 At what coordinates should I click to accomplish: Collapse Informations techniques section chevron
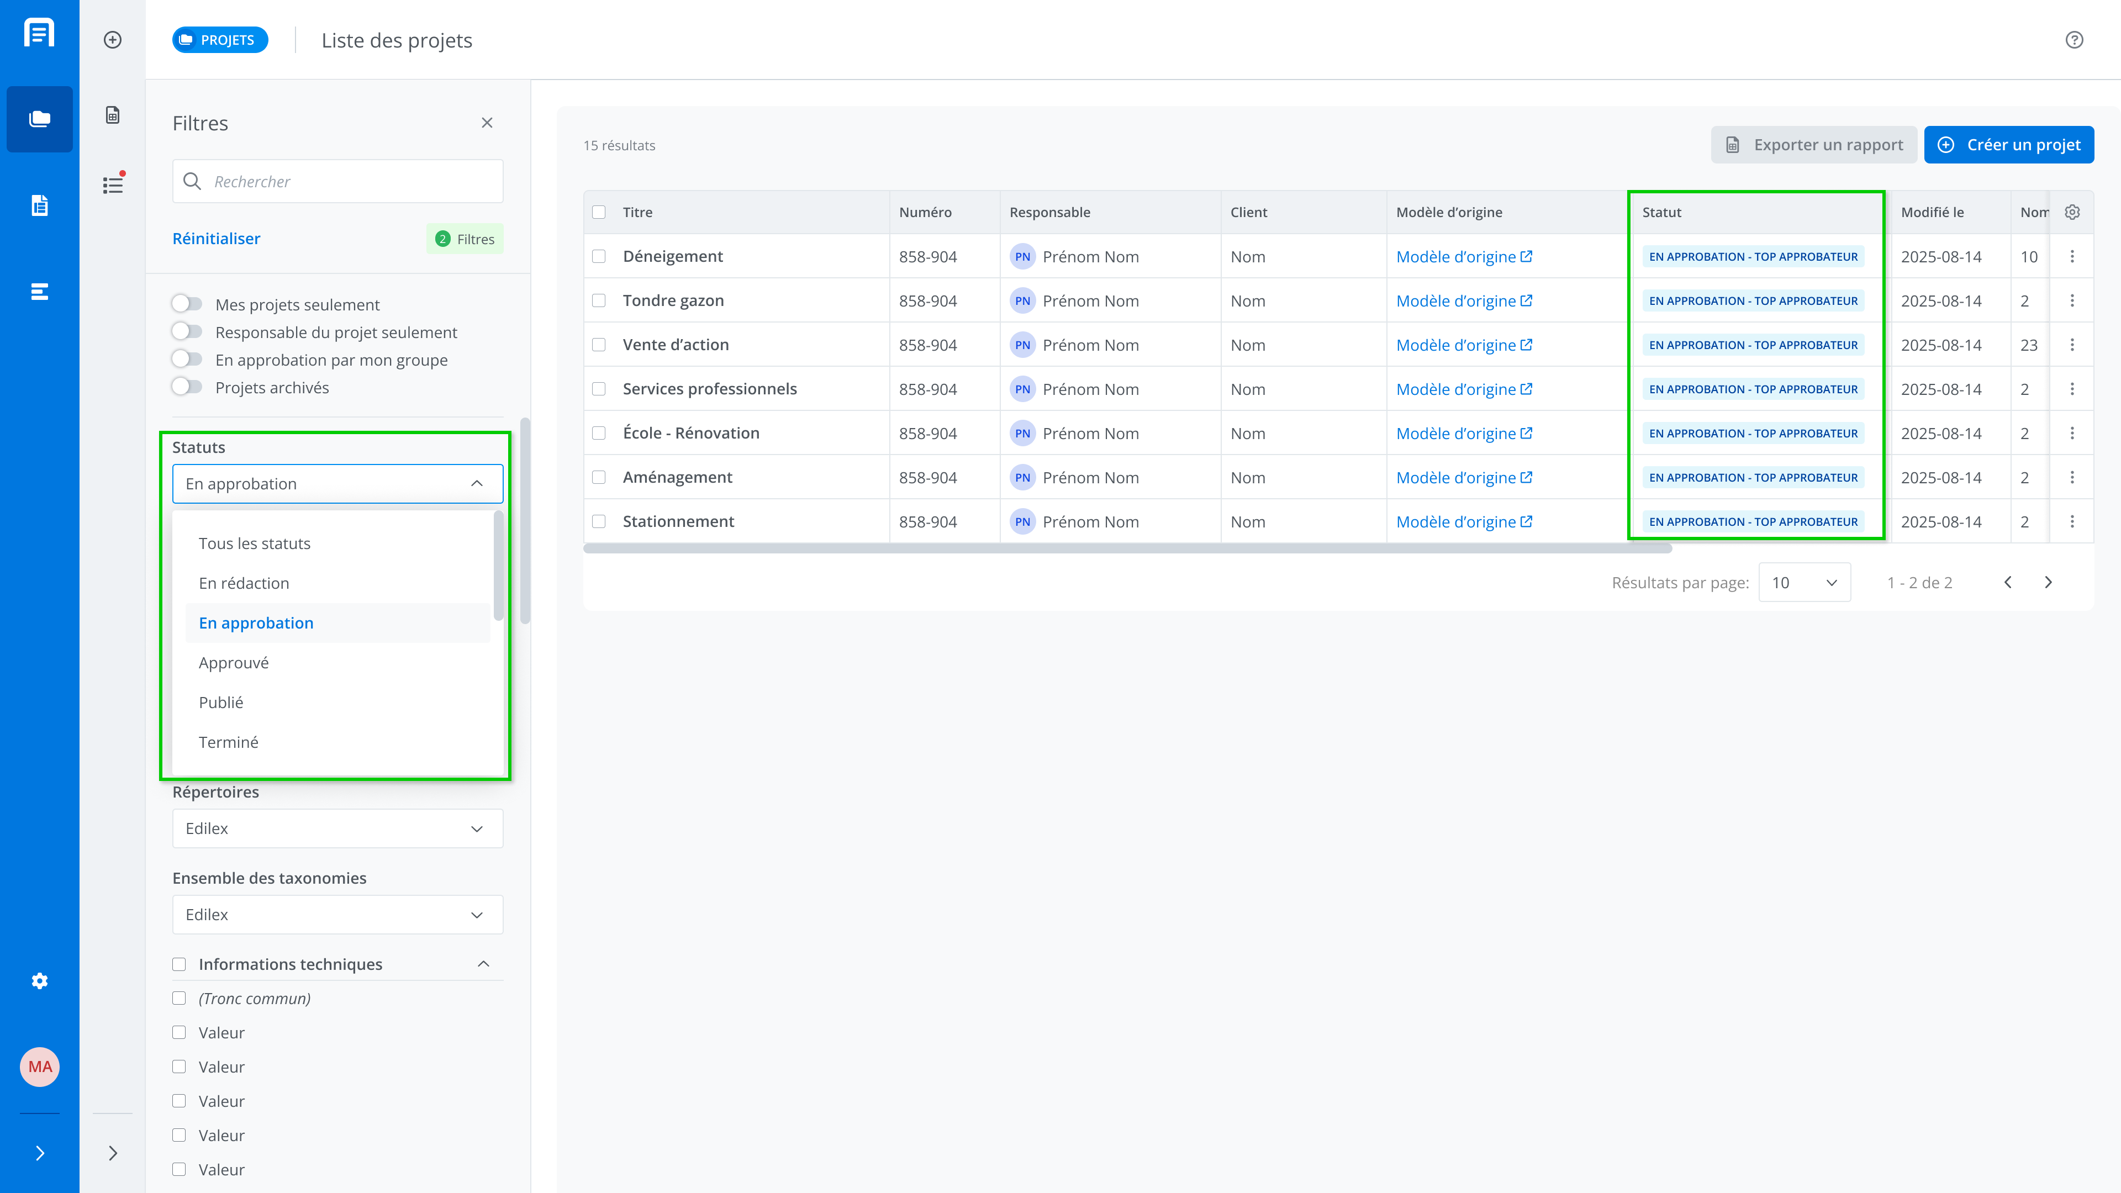click(x=483, y=964)
